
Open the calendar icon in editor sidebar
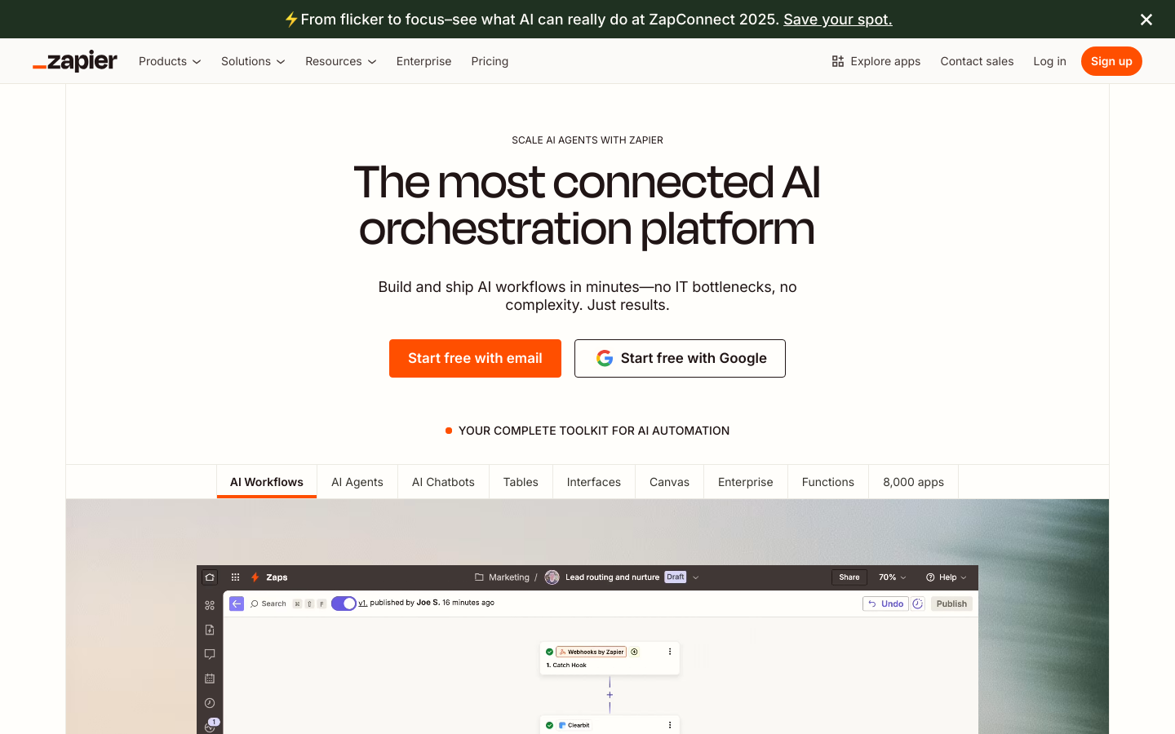point(210,679)
